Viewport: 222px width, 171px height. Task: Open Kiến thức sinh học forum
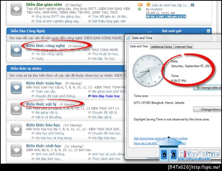click(x=44, y=146)
